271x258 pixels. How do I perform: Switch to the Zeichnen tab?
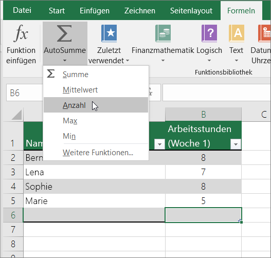click(140, 11)
